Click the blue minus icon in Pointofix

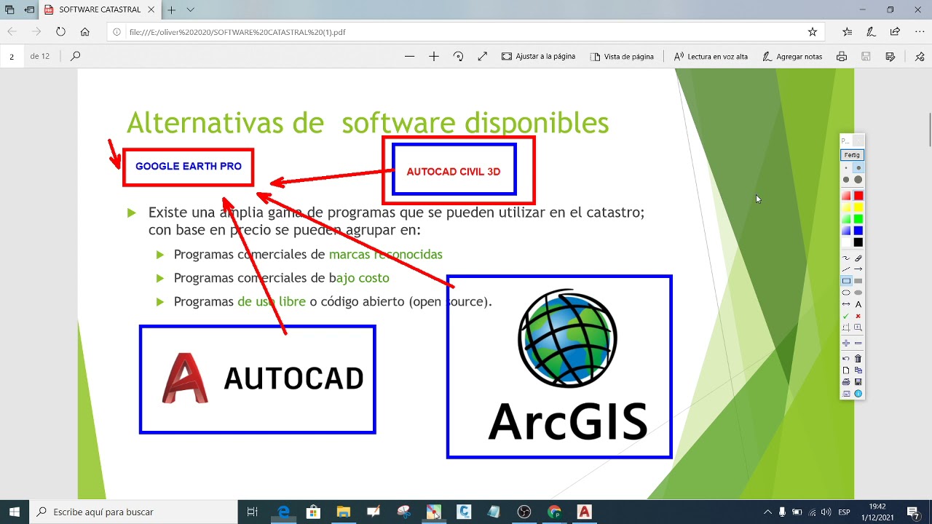click(x=858, y=343)
